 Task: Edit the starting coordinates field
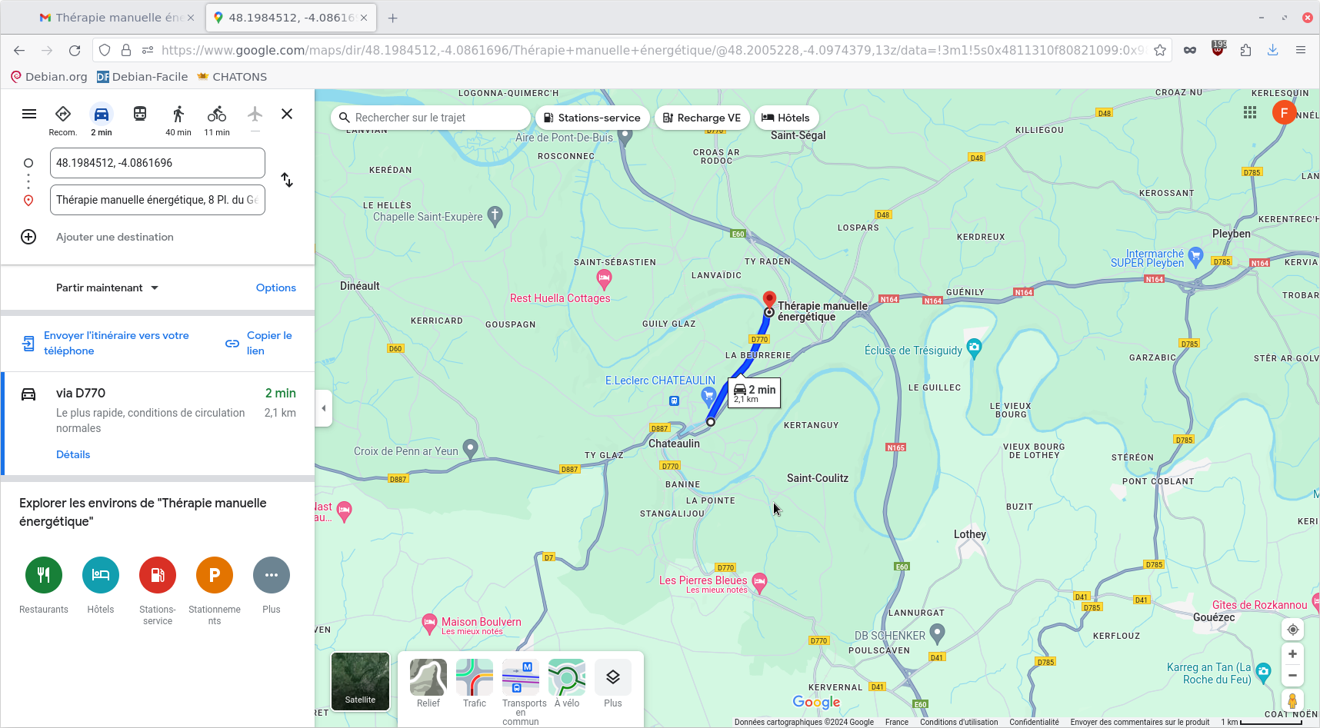(158, 163)
